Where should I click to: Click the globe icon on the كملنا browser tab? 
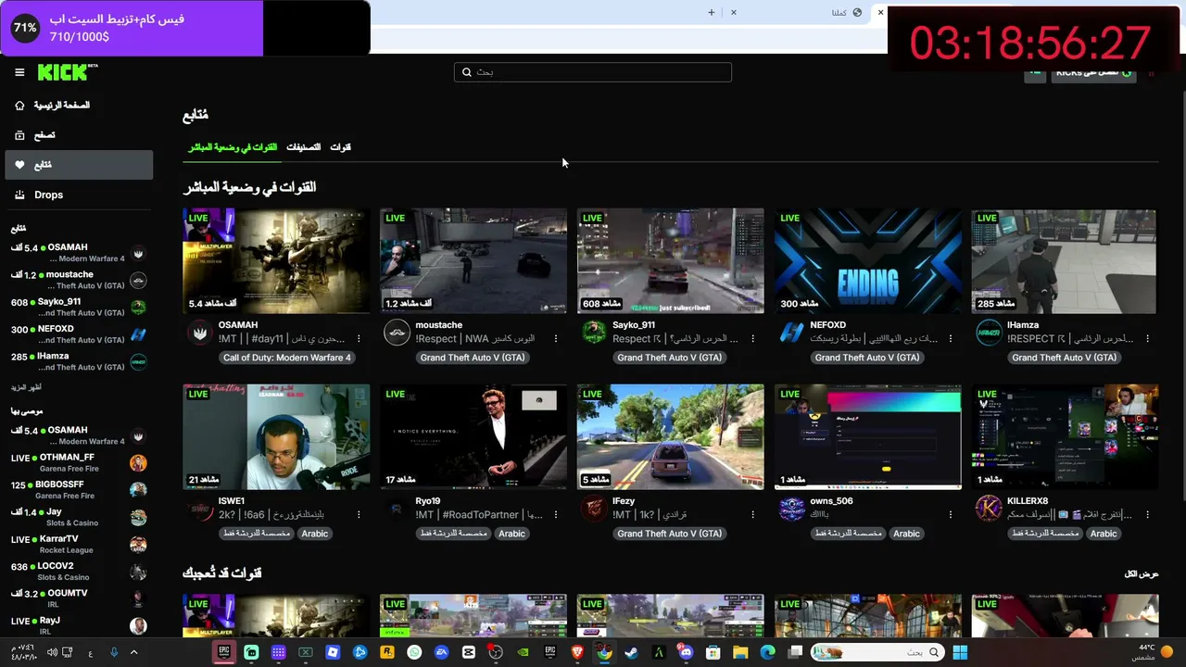[857, 12]
